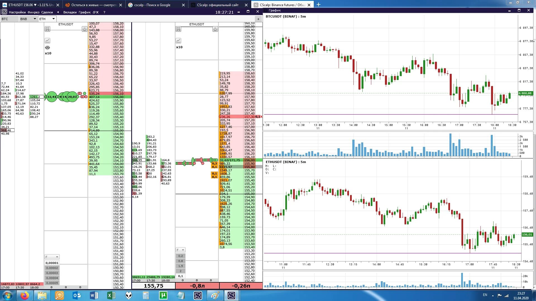
Task: Click the BTCUSDT (BINAF) : 5m chart title
Action: 286,16
